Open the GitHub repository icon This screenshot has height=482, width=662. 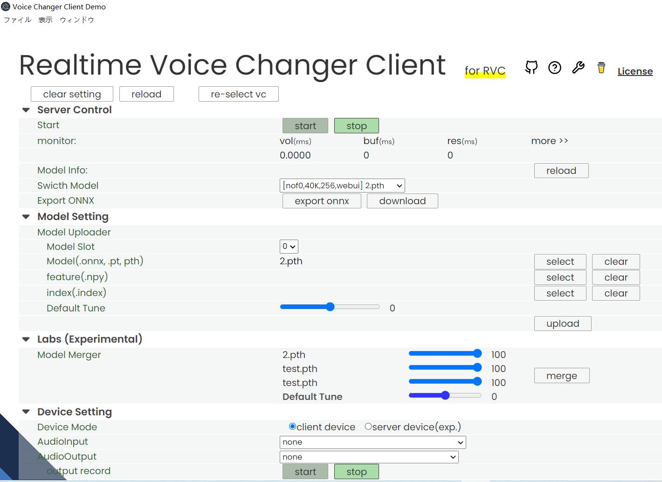pos(531,68)
